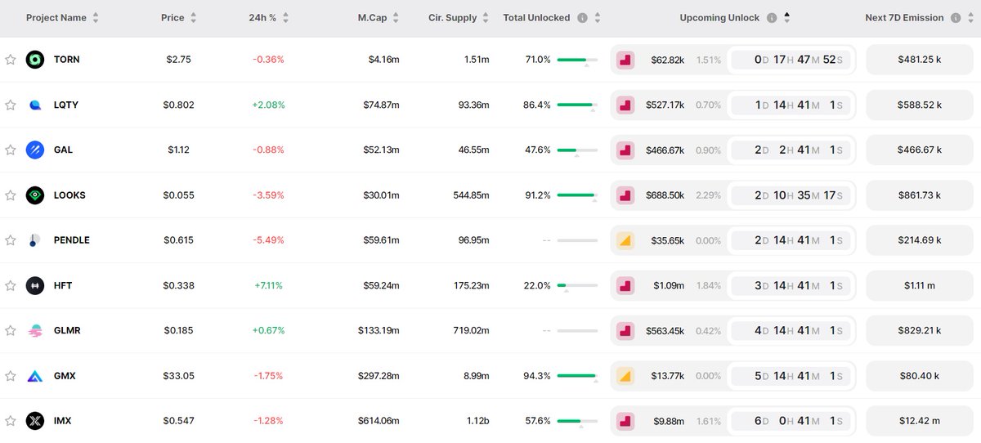Click LOOKS unlock countdown 2D 10H

pos(791,195)
